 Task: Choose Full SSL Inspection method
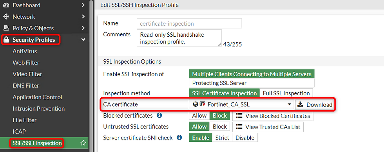[286, 93]
